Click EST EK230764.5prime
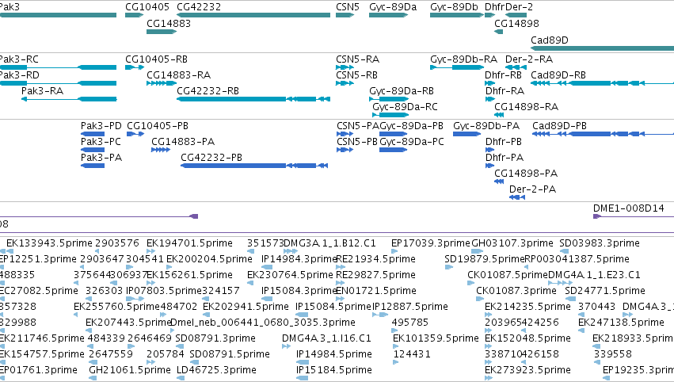The image size is (674, 382). click(x=290, y=275)
